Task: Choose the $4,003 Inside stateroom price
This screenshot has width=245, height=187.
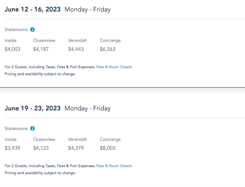Action: coord(12,49)
